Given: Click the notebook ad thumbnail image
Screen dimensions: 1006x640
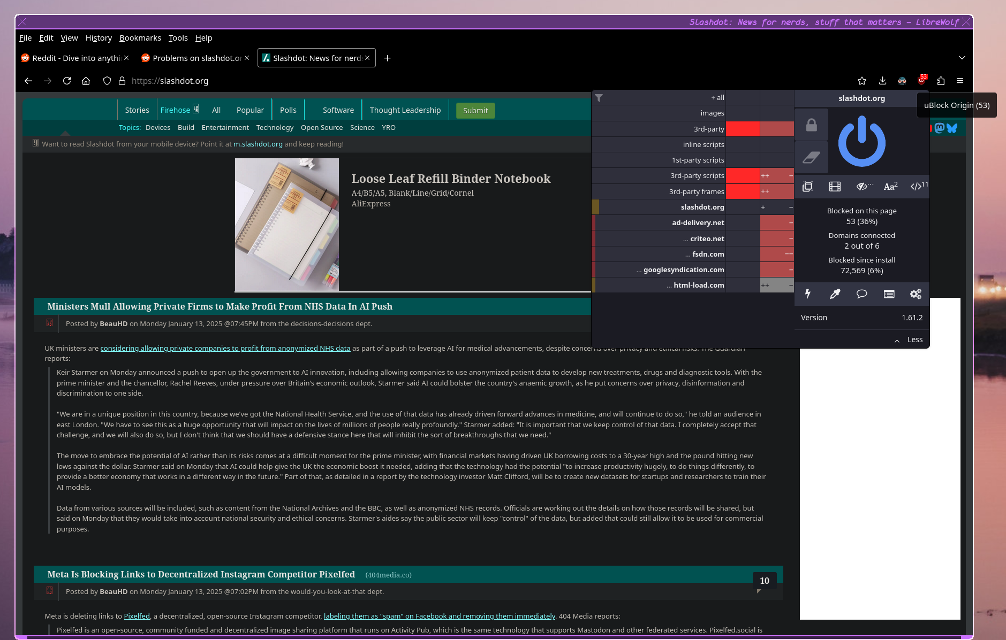Looking at the screenshot, I should 287,225.
